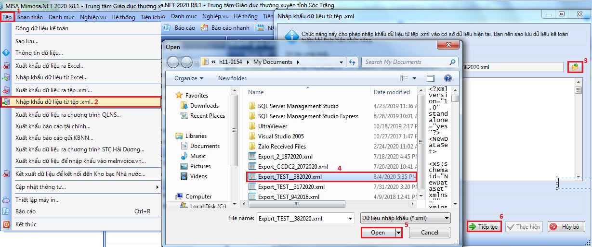592x247 pixels.
Task: Select Nhập khẩu dữ liệu từ Excel...
Action: (x=80, y=77)
